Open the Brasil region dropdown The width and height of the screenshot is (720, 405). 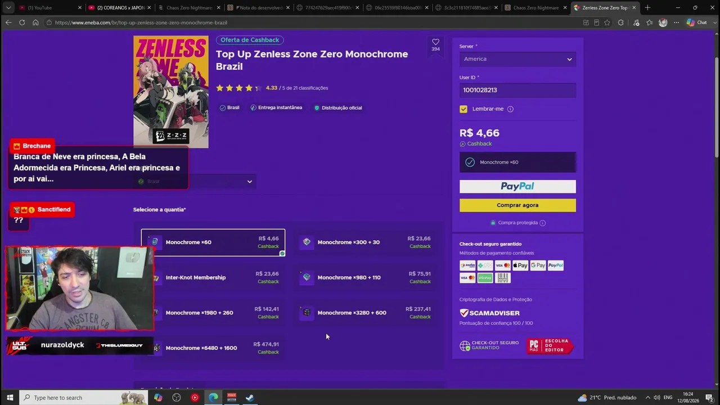pyautogui.click(x=195, y=181)
